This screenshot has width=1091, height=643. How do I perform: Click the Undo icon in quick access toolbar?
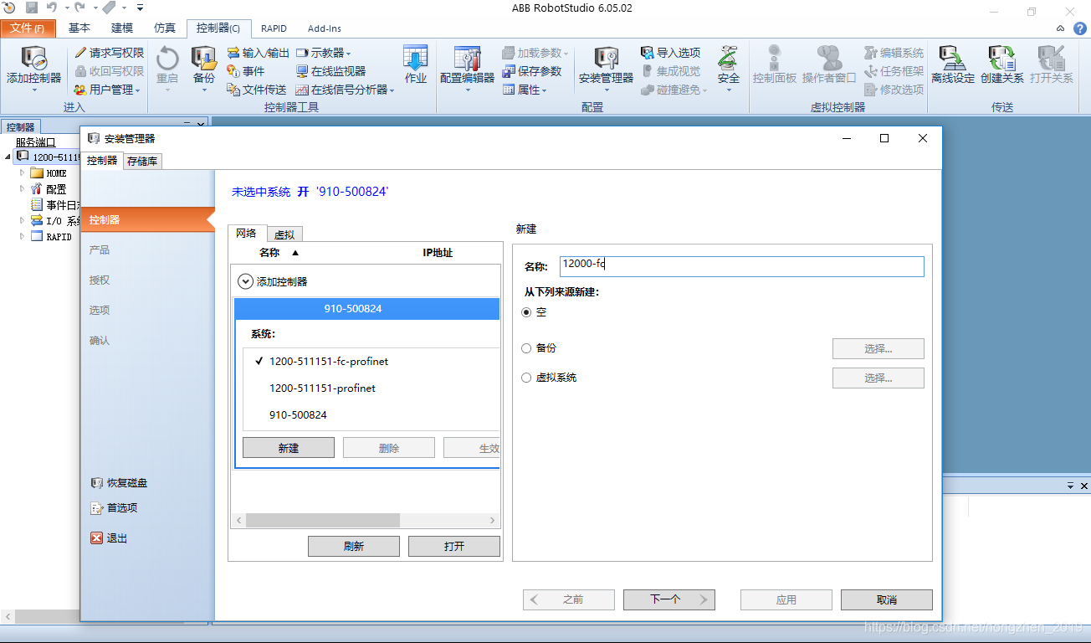[52, 8]
